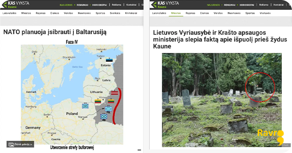Select Nuomonės tab in left page
Viewport: 292px width, 153px height.
(84, 13)
